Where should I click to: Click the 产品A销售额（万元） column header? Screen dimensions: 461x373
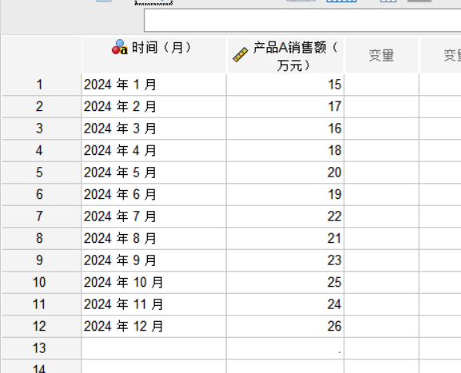tap(285, 55)
